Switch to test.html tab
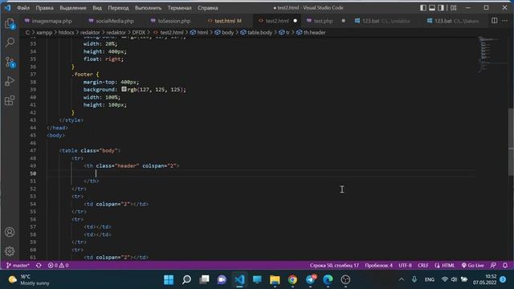This screenshot has height=289, width=514. [225, 21]
